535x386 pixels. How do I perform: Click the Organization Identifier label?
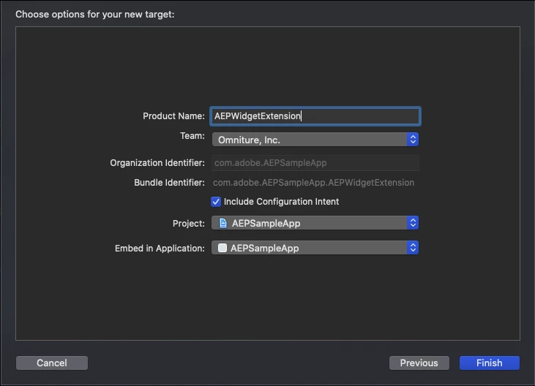[157, 163]
